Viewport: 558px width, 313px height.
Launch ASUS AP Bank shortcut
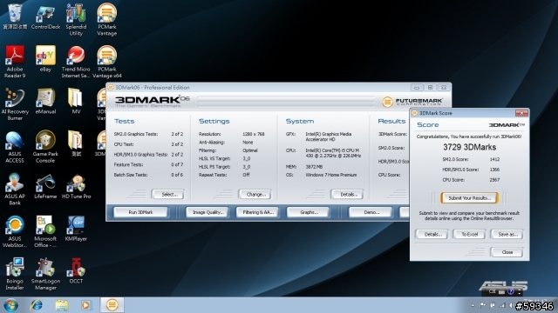[x=15, y=189]
